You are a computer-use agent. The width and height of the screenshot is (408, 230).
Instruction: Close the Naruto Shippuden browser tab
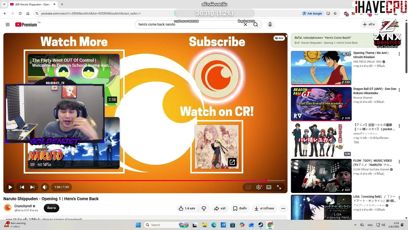point(54,4)
